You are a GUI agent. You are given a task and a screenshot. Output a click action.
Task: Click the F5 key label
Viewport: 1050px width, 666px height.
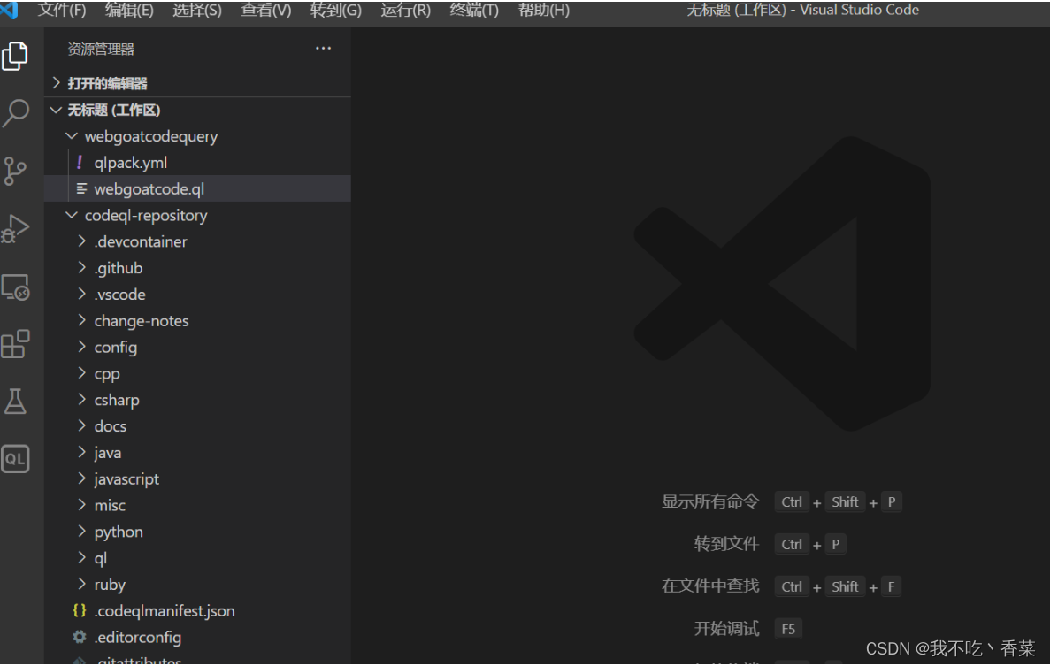(788, 629)
